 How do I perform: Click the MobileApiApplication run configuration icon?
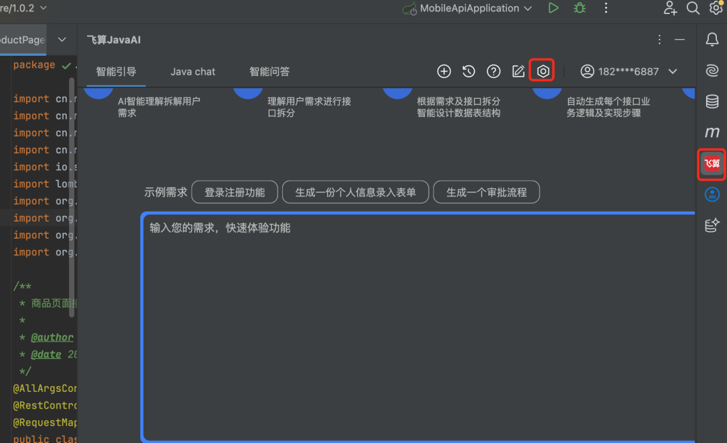click(409, 8)
